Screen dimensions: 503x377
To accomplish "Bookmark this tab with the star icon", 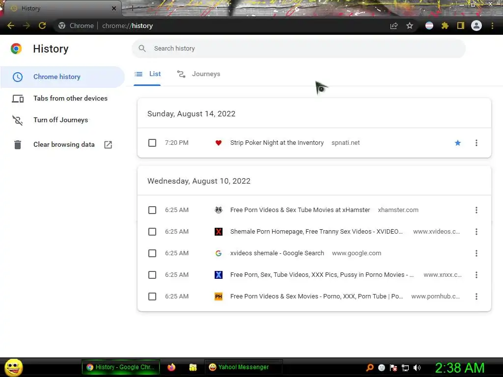I will point(410,26).
